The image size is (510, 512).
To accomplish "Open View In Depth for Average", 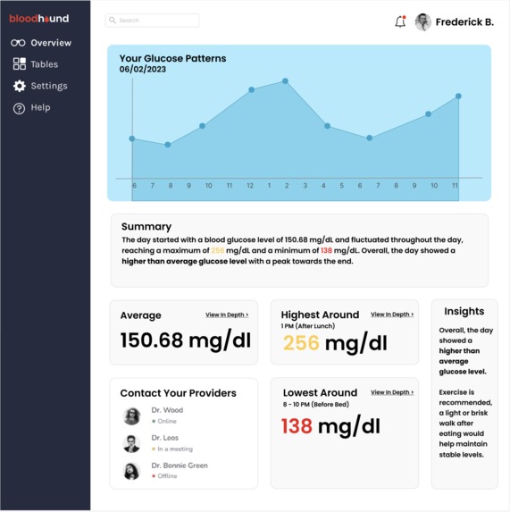I will pyautogui.click(x=227, y=315).
